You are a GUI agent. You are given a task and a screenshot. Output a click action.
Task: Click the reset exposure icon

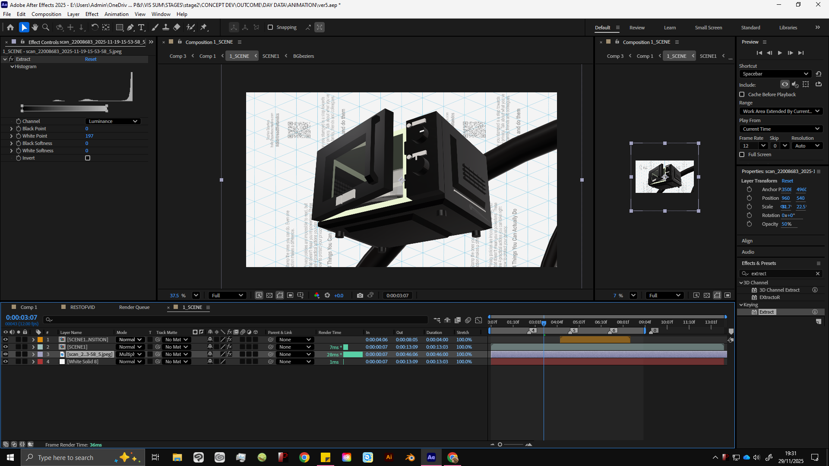tap(327, 296)
